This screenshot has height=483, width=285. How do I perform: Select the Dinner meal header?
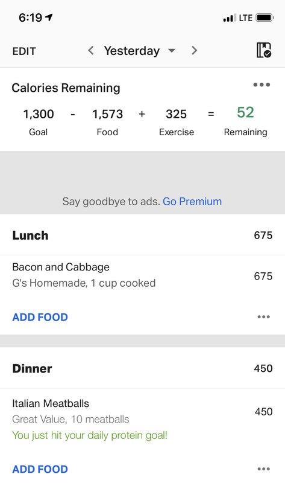tap(142, 368)
